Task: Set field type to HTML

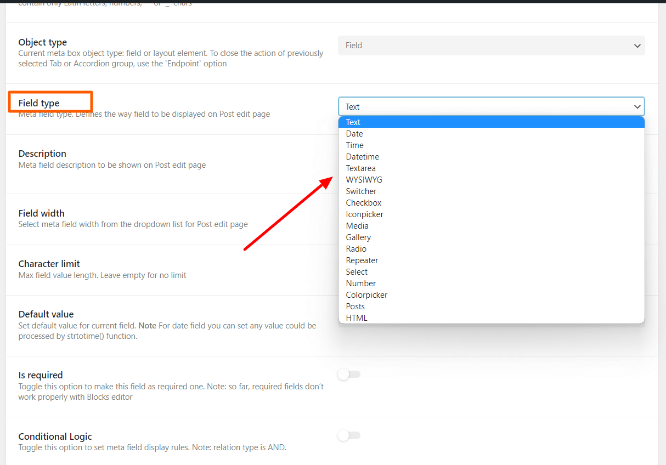Action: click(x=491, y=318)
